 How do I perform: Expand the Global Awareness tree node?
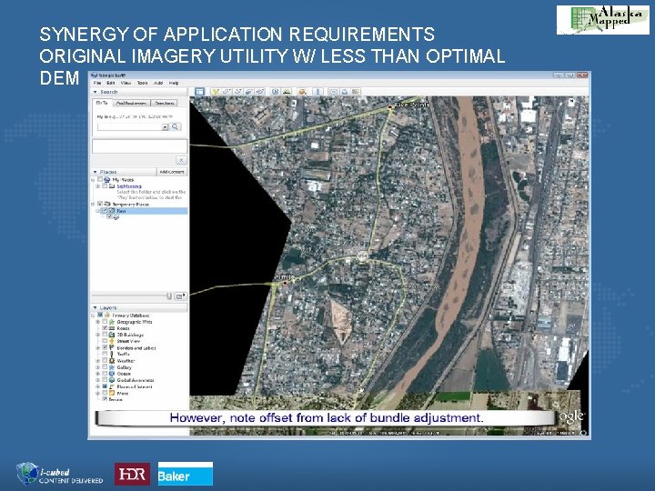97,380
